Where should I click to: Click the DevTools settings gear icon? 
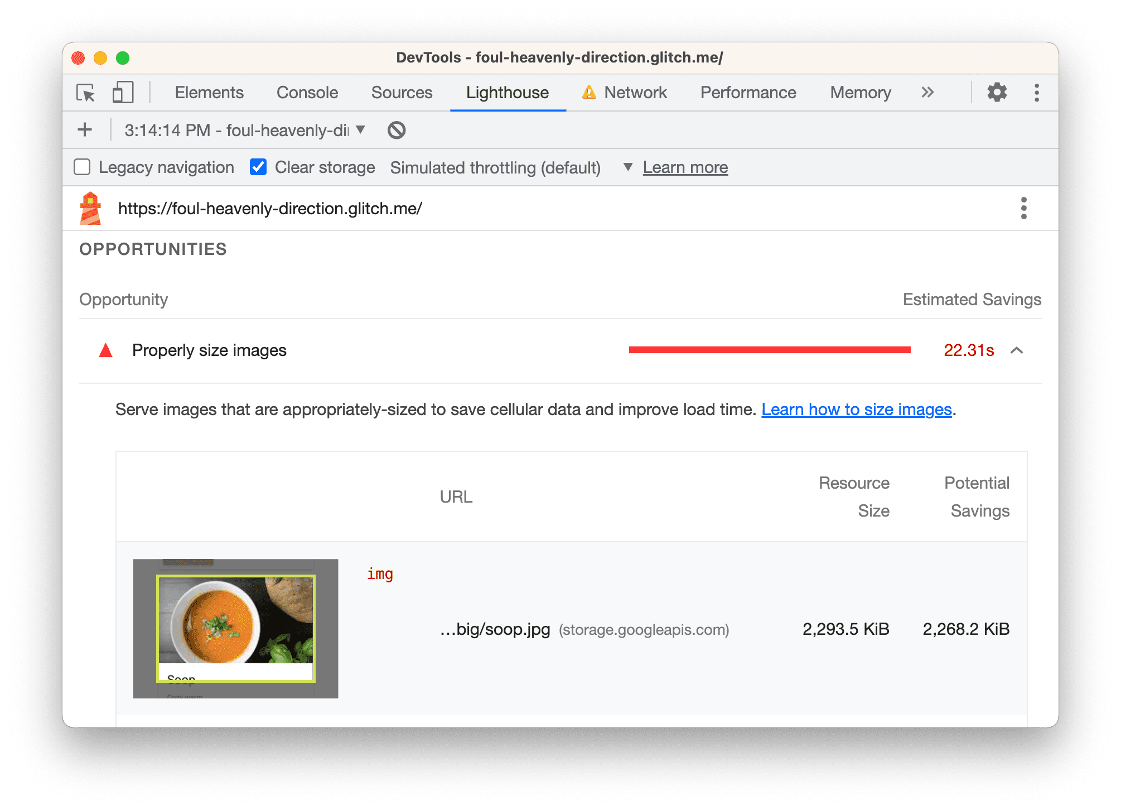pos(998,92)
